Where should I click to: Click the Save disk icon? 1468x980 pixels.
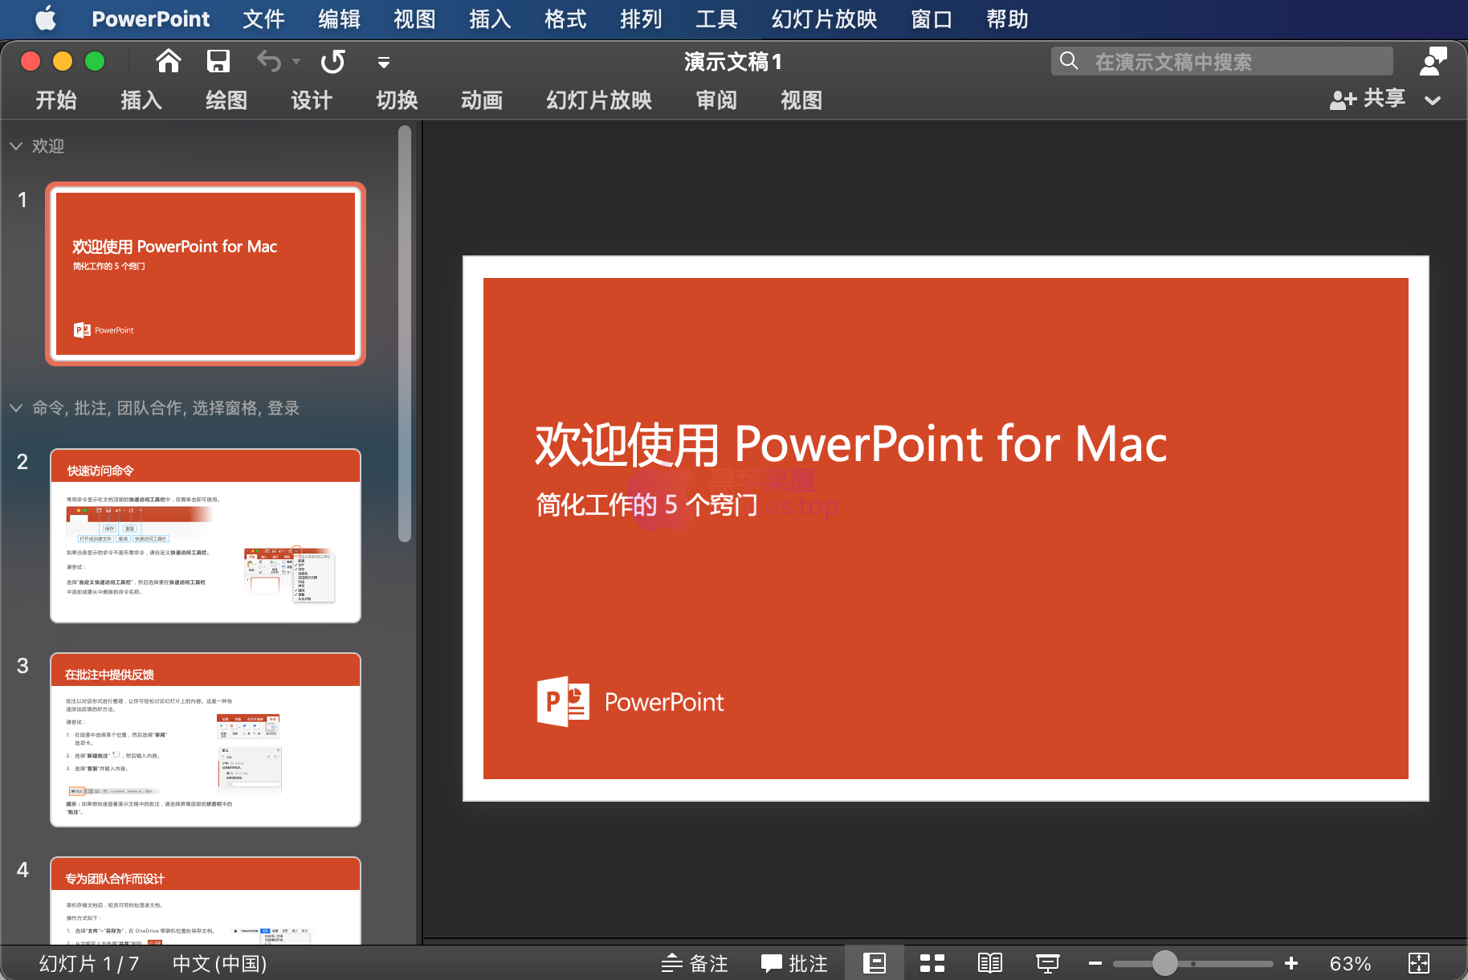(218, 61)
